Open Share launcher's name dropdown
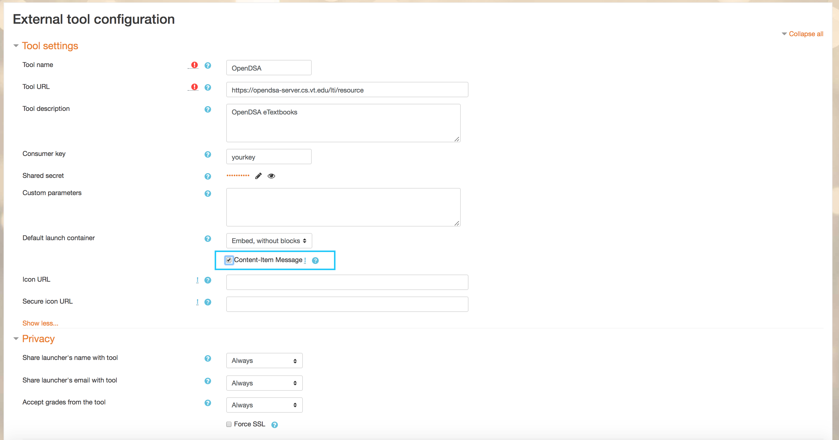The image size is (839, 440). 265,361
